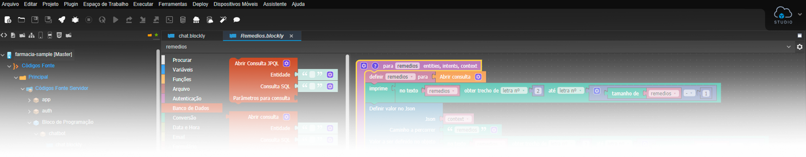Image resolution: width=806 pixels, height=157 pixels.
Task: Click the cloud services icon in toolbar
Action: click(x=196, y=20)
